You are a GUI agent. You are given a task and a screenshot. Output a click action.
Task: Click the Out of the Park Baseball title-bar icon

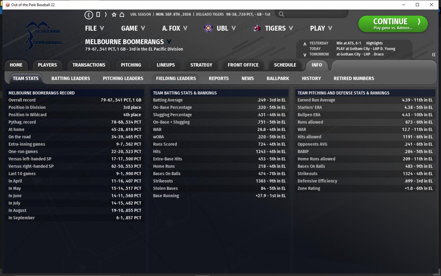click(8, 5)
